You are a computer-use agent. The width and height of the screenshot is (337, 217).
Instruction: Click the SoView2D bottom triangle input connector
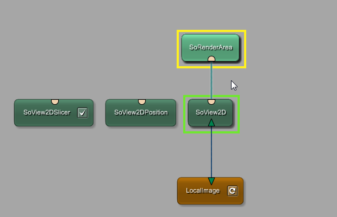[x=211, y=123]
